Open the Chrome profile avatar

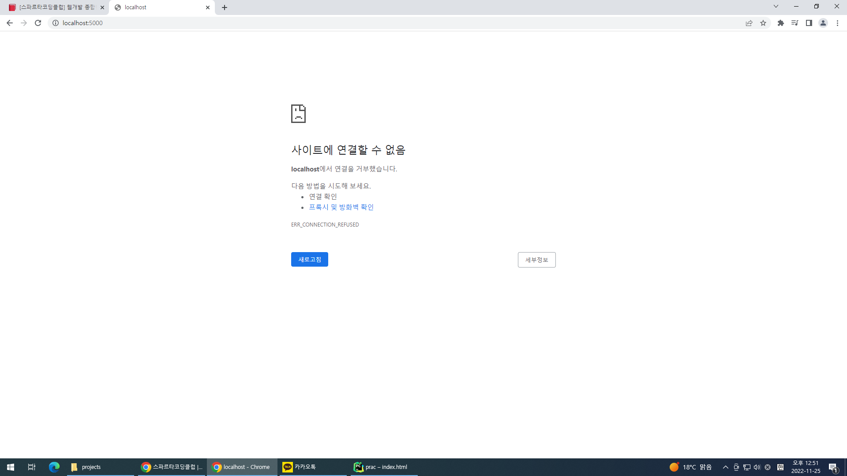click(823, 23)
